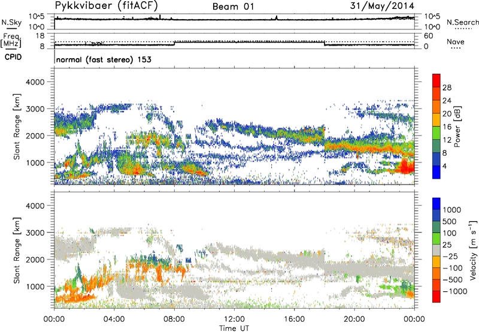Click the '4' tick on power colorbar

tap(444, 166)
